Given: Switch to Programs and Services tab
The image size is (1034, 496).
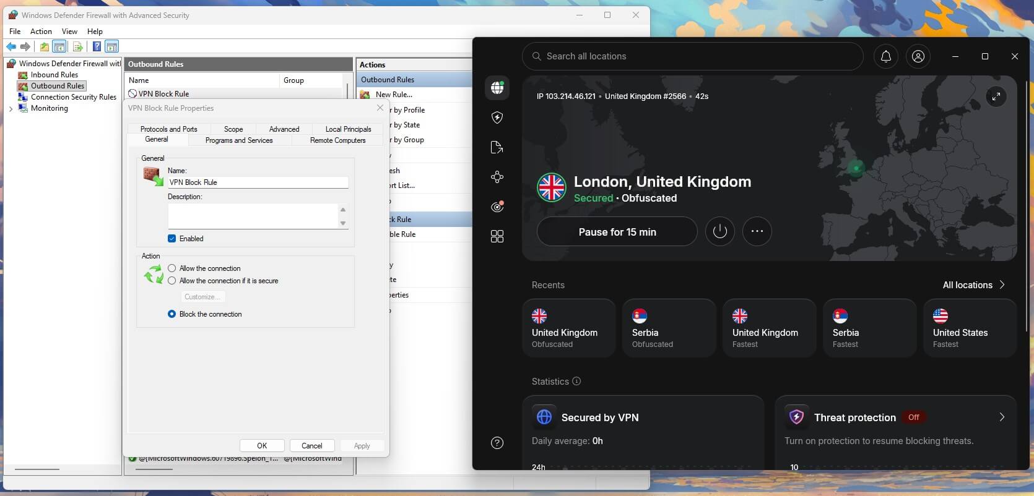Looking at the screenshot, I should click(239, 140).
